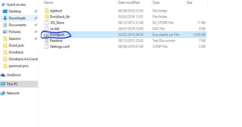Click the 1,636 KB size cell
Image resolution: width=242 pixels, height=127 pixels.
click(199, 35)
